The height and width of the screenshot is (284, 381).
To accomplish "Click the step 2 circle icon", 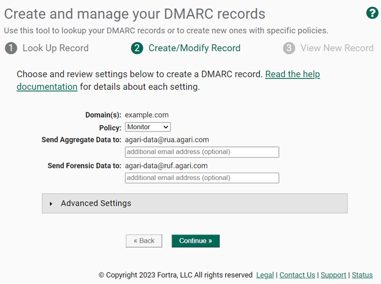I will click(x=137, y=48).
